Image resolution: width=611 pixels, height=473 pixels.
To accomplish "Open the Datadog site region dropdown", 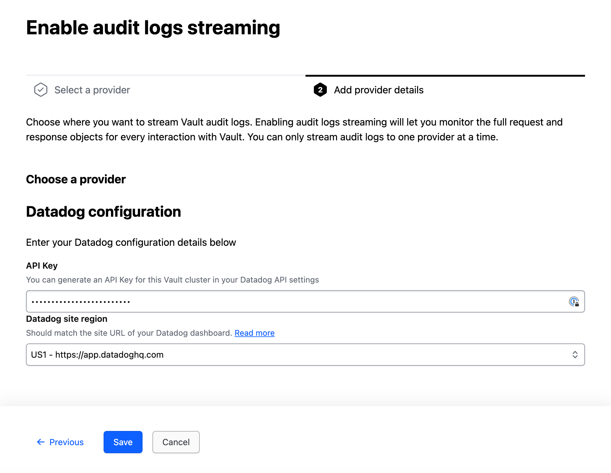I will [x=305, y=355].
